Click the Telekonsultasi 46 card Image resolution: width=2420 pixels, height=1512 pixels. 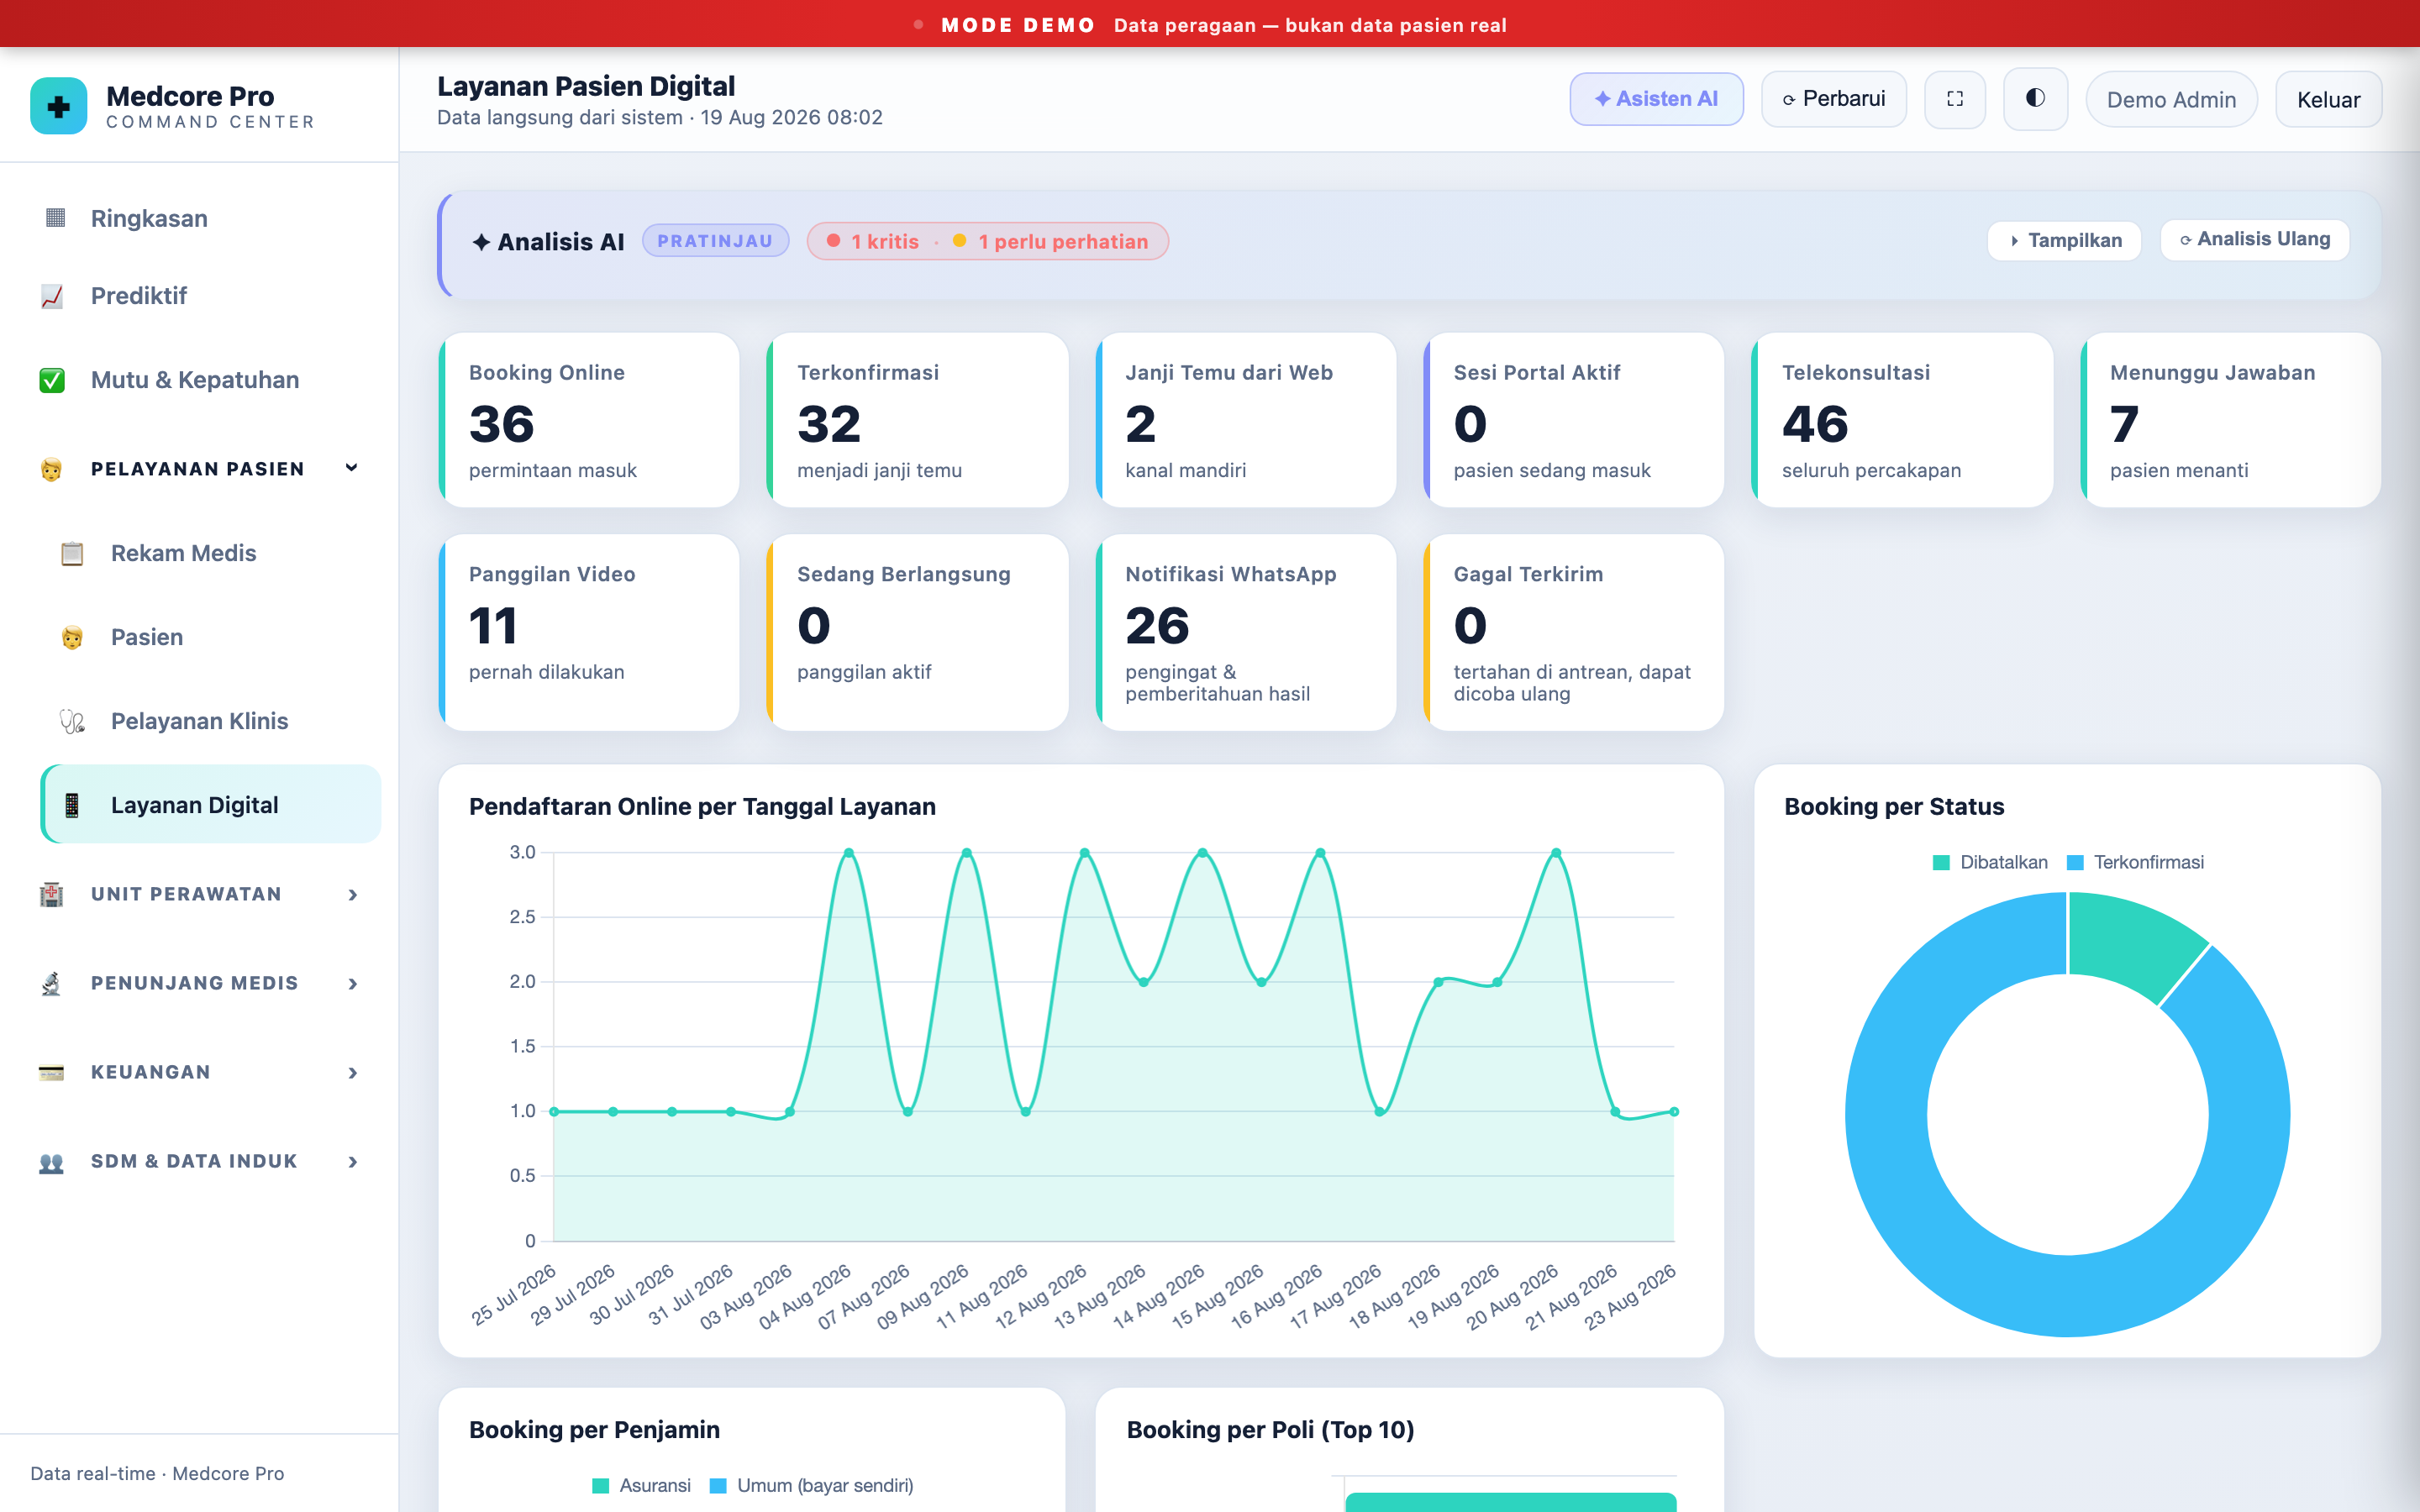click(x=1902, y=420)
